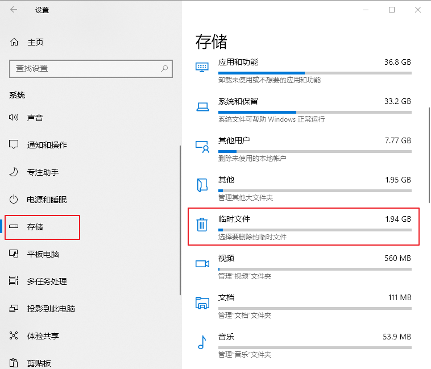431x369 pixels.
Task: Click the home icon next to 主页
Action: tap(14, 42)
